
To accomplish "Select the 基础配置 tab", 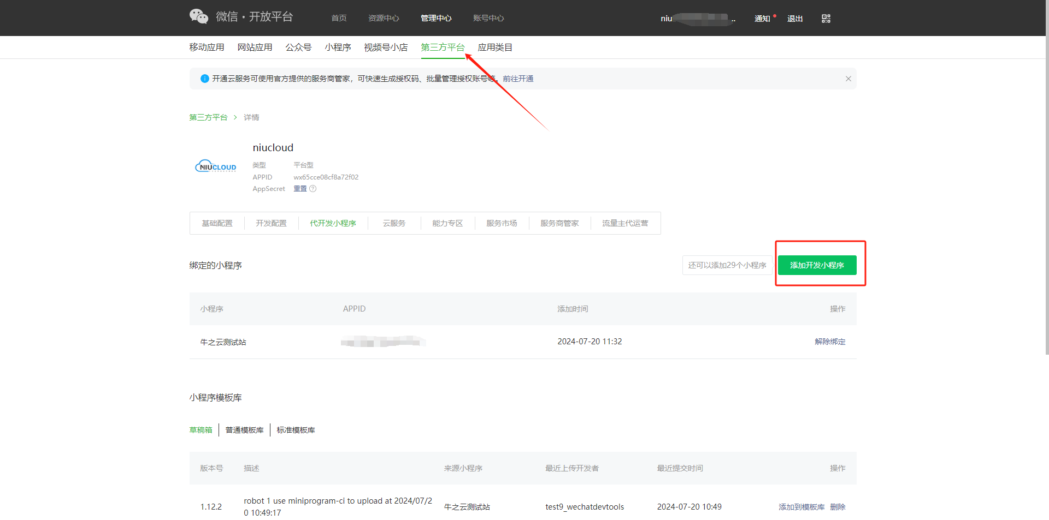I will tap(217, 223).
